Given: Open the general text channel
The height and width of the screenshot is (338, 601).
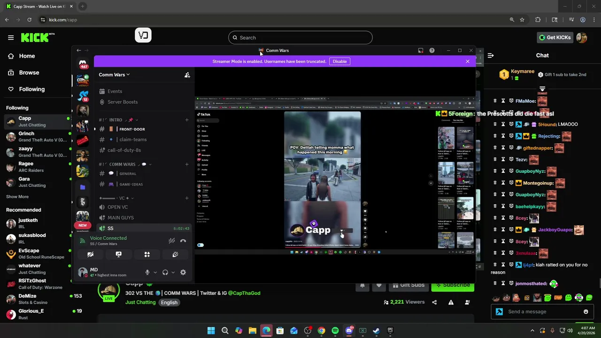Looking at the screenshot, I should point(143,174).
